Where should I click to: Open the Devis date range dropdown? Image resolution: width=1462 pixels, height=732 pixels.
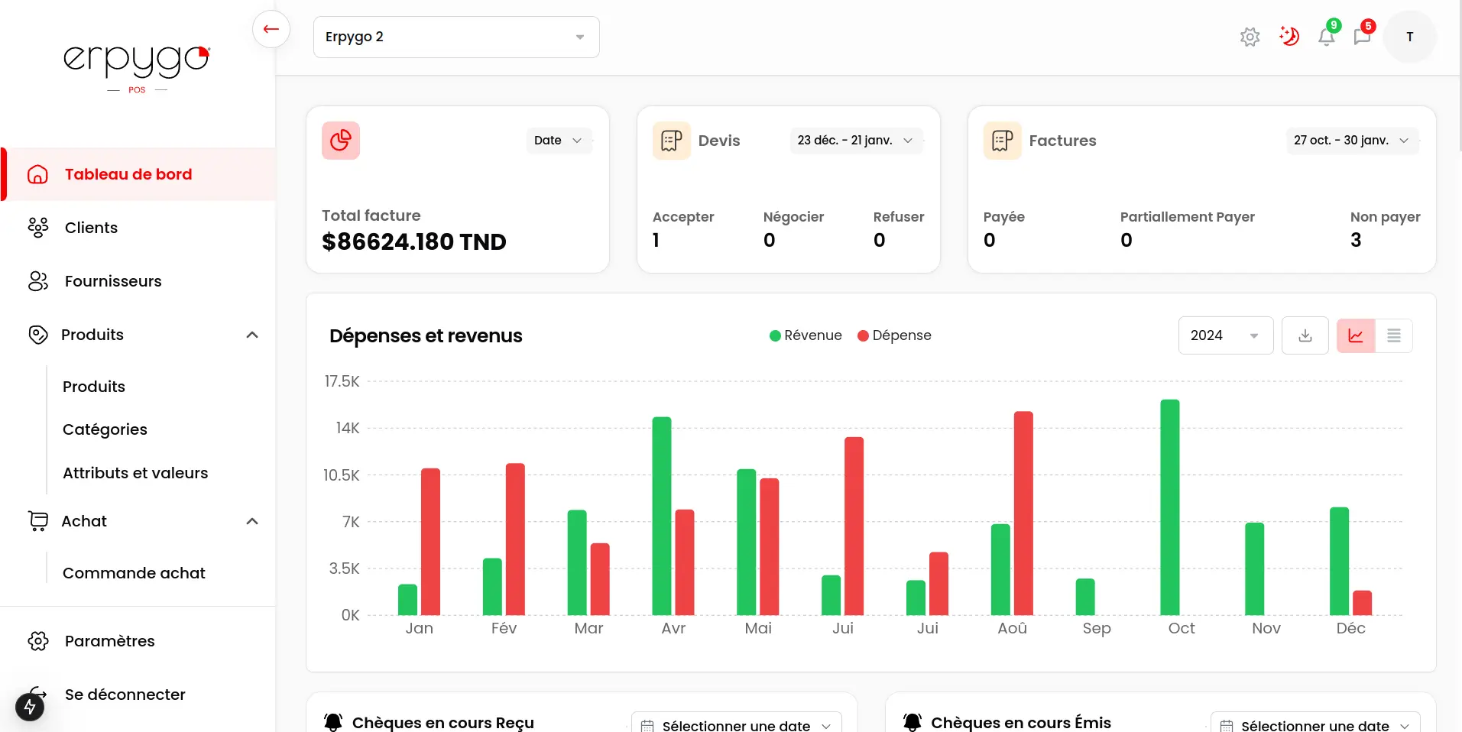click(855, 141)
